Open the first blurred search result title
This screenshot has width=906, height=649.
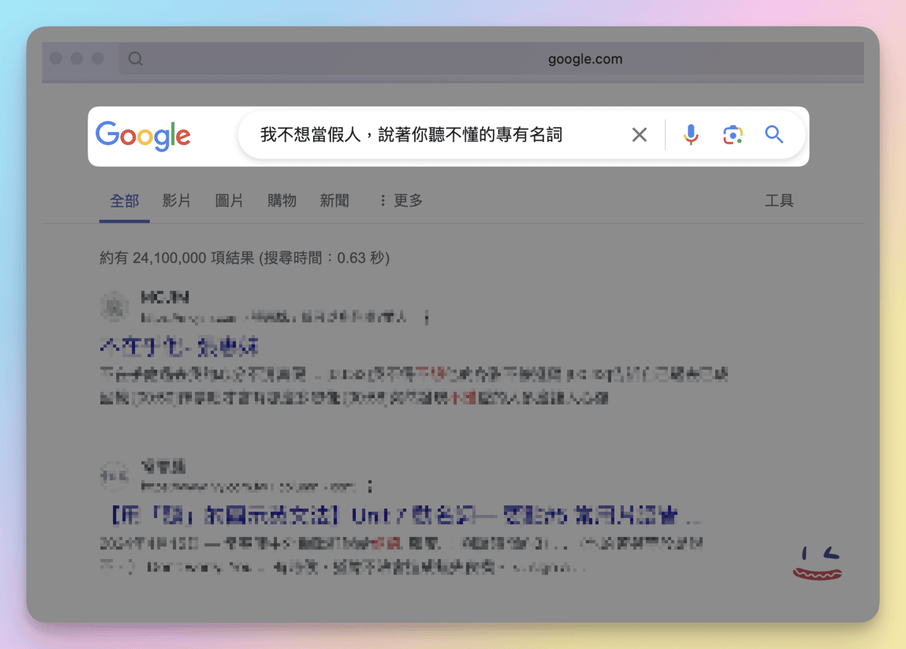pos(179,347)
